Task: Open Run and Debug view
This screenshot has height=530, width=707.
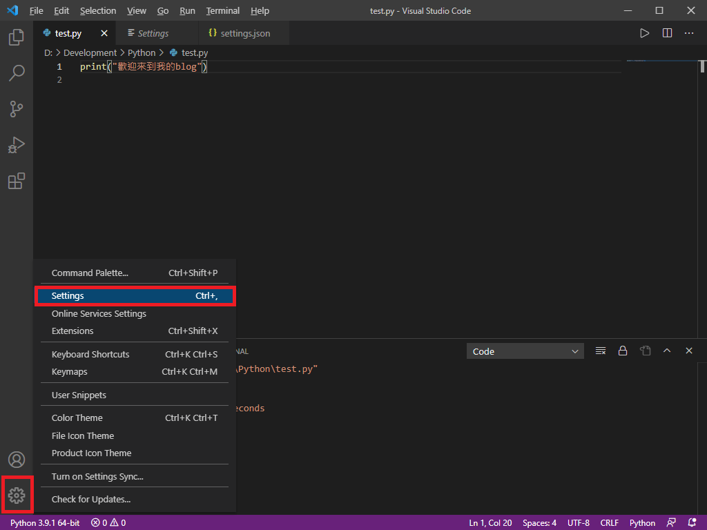Action: click(x=17, y=145)
